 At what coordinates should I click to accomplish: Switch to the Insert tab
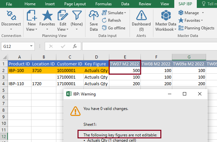pyautogui.click(x=50, y=4)
